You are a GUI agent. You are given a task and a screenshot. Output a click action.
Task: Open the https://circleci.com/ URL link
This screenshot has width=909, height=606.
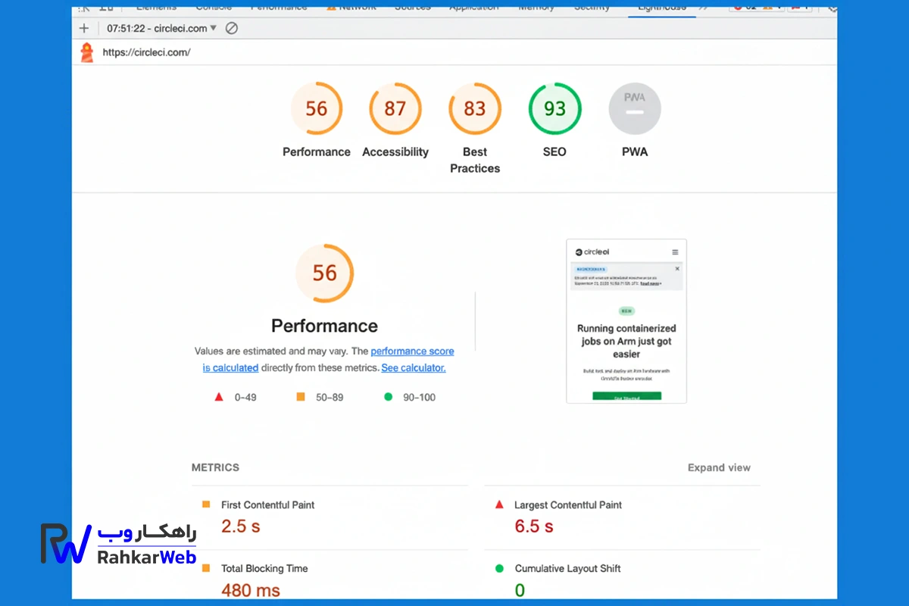click(x=146, y=52)
